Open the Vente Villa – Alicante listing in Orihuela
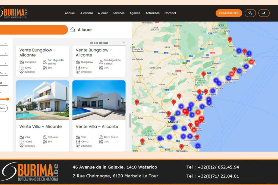 click(x=41, y=126)
